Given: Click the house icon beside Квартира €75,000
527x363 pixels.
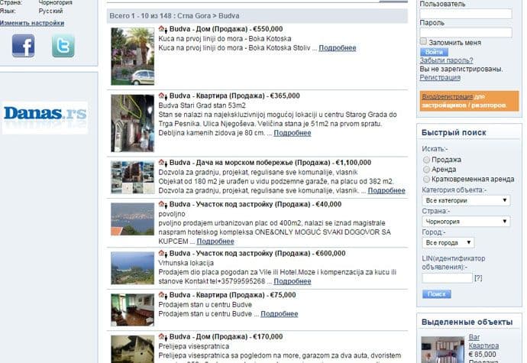Looking at the screenshot, I should (x=163, y=296).
